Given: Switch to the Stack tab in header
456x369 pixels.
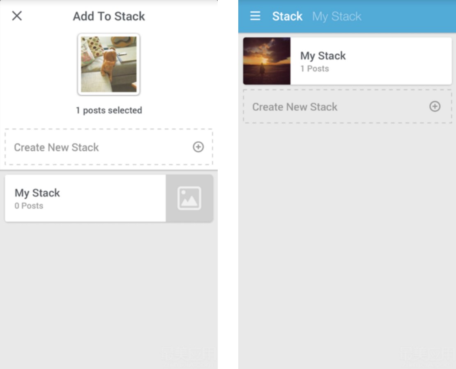Looking at the screenshot, I should tap(287, 16).
